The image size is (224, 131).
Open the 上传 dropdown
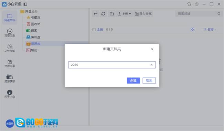click(124, 14)
